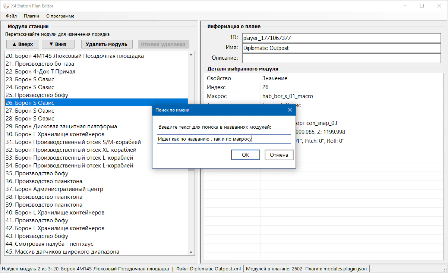
Task: Click the OK button in search dialog
Action: [x=245, y=155]
